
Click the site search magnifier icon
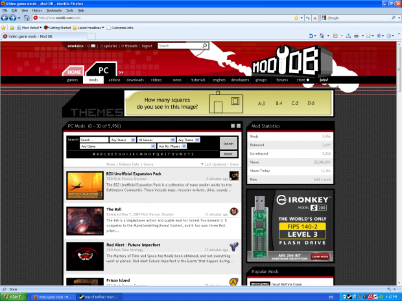tap(205, 45)
